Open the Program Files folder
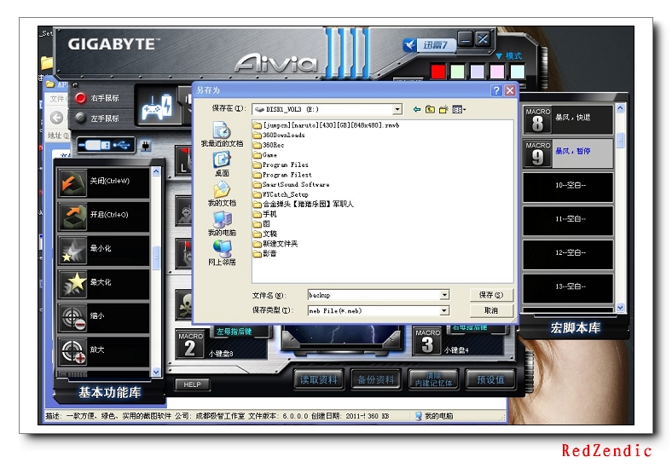 pyautogui.click(x=281, y=165)
